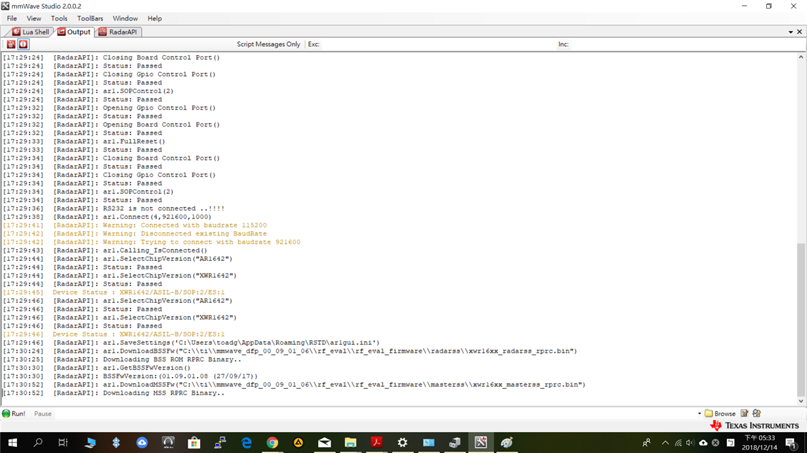The height and width of the screenshot is (453, 807).
Task: Click the ar1.GetBSSFwVersion() log line
Action: tap(96, 368)
